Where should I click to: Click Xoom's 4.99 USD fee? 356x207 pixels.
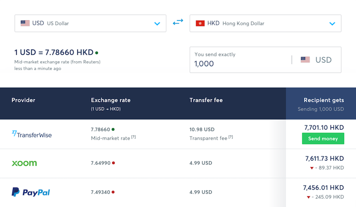pos(201,163)
